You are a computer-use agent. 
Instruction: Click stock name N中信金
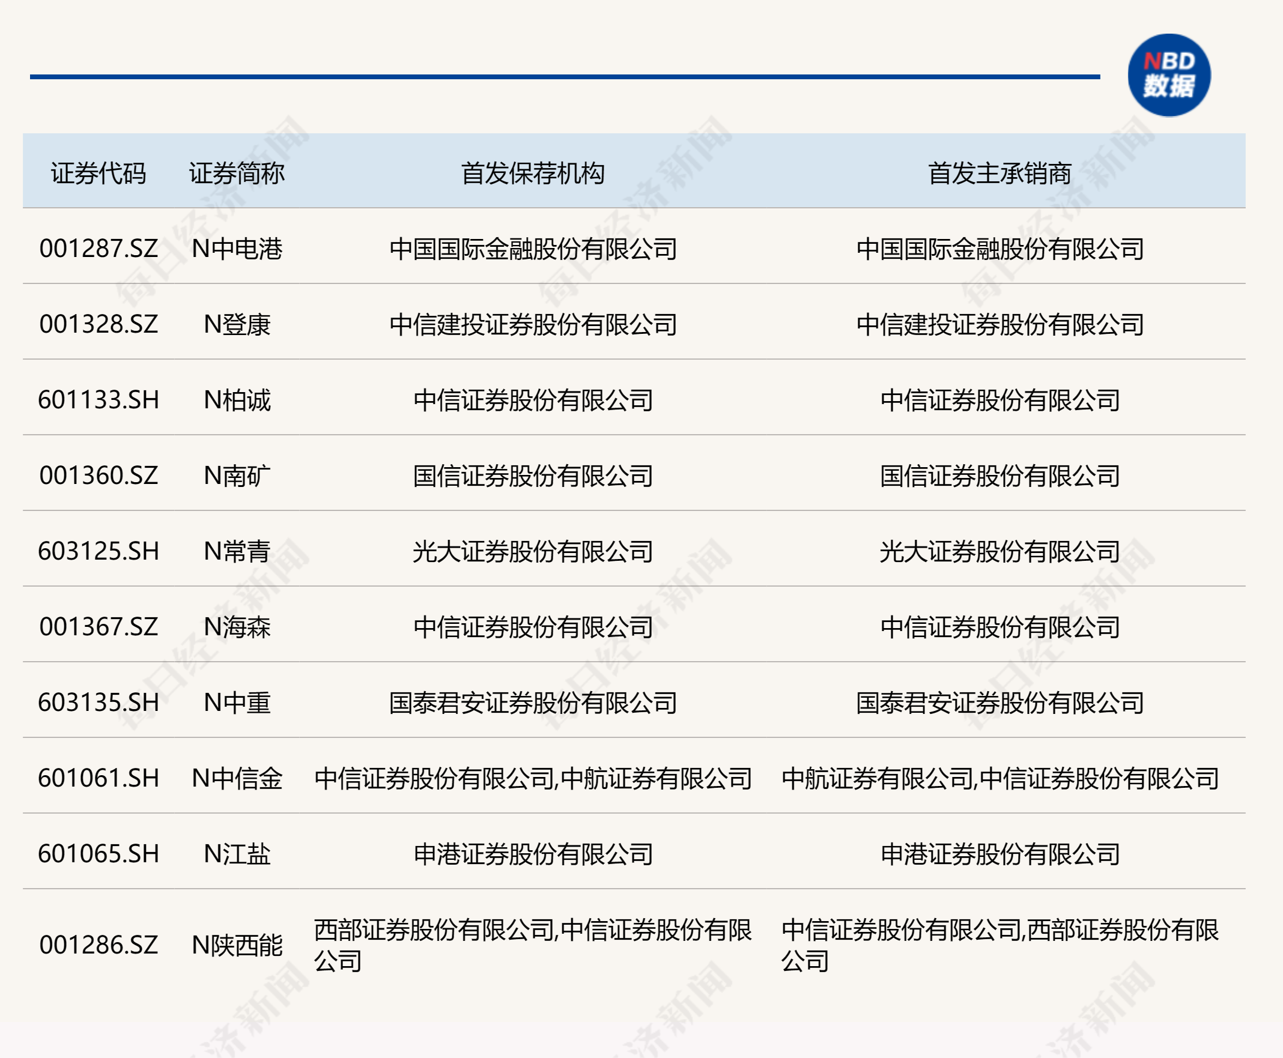pyautogui.click(x=237, y=778)
